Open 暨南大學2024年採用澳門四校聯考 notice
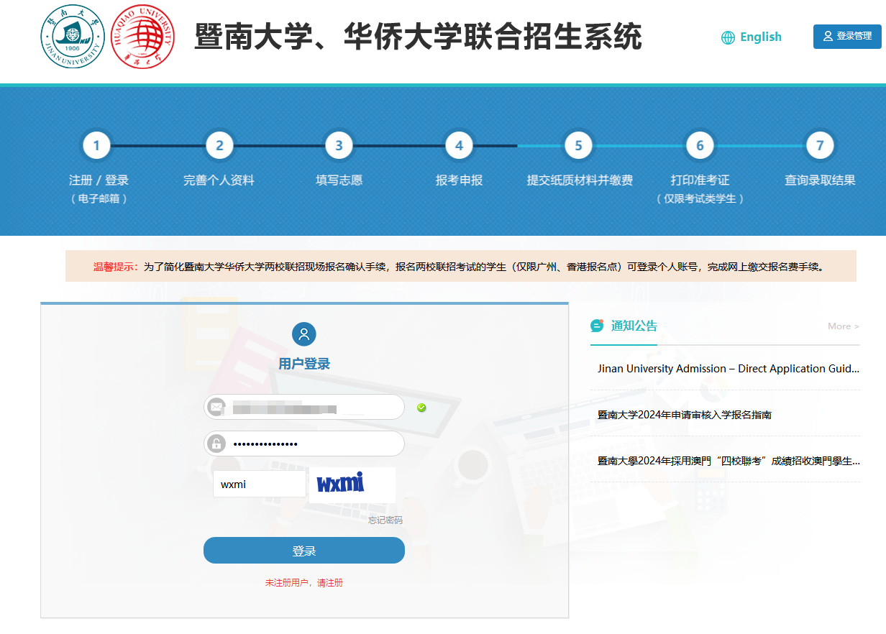Viewport: 886px width, 634px height. [x=729, y=461]
